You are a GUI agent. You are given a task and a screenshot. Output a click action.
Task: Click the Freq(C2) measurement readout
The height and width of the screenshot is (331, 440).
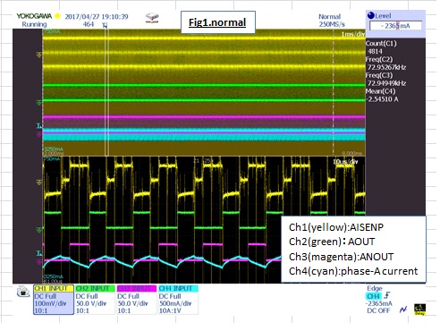[x=386, y=64]
